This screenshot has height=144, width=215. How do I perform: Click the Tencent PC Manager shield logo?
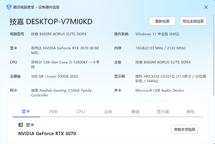[9, 7]
